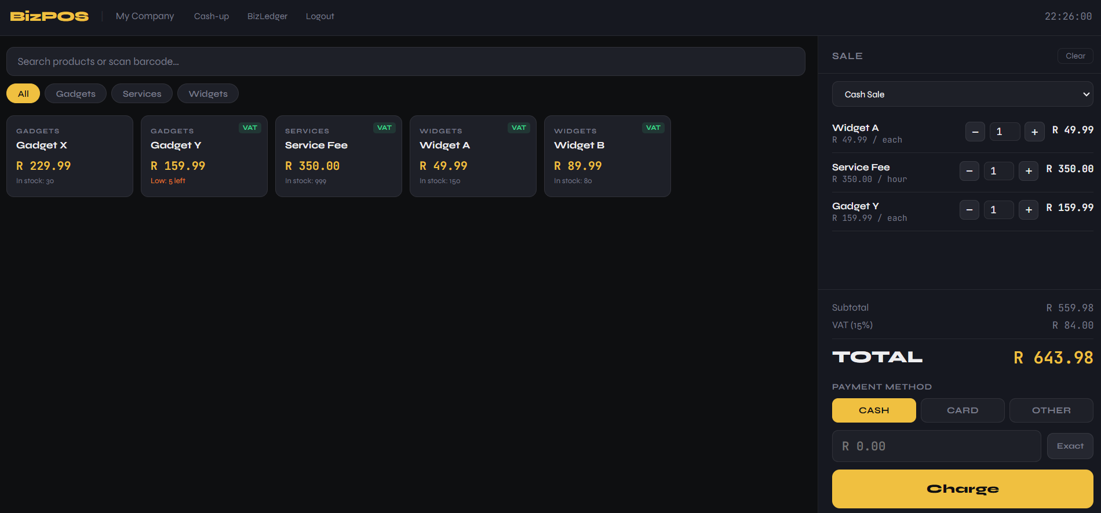Click VAT badge on Widget A card

[x=519, y=128]
